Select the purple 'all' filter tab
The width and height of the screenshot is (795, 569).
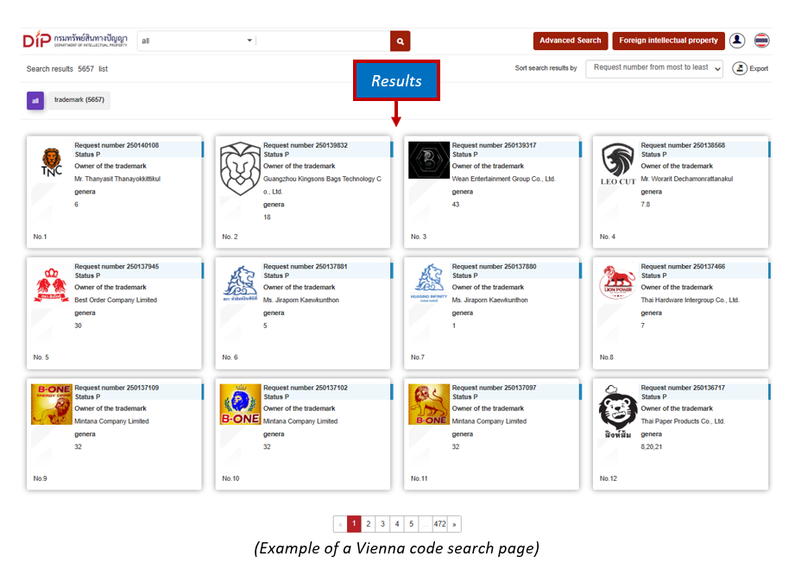pyautogui.click(x=35, y=101)
